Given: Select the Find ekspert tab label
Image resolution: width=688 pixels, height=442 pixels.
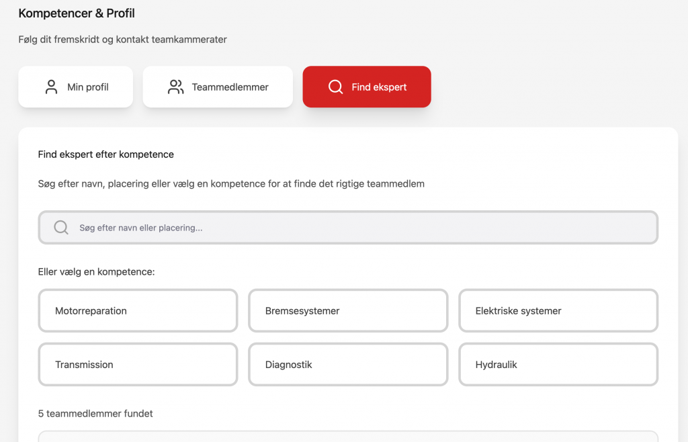Looking at the screenshot, I should pyautogui.click(x=379, y=87).
